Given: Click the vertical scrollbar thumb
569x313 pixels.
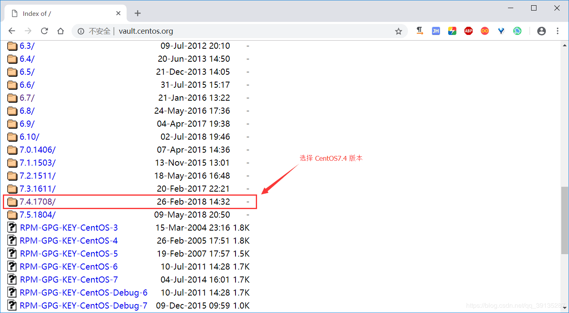Looking at the screenshot, I should pyautogui.click(x=565, y=220).
